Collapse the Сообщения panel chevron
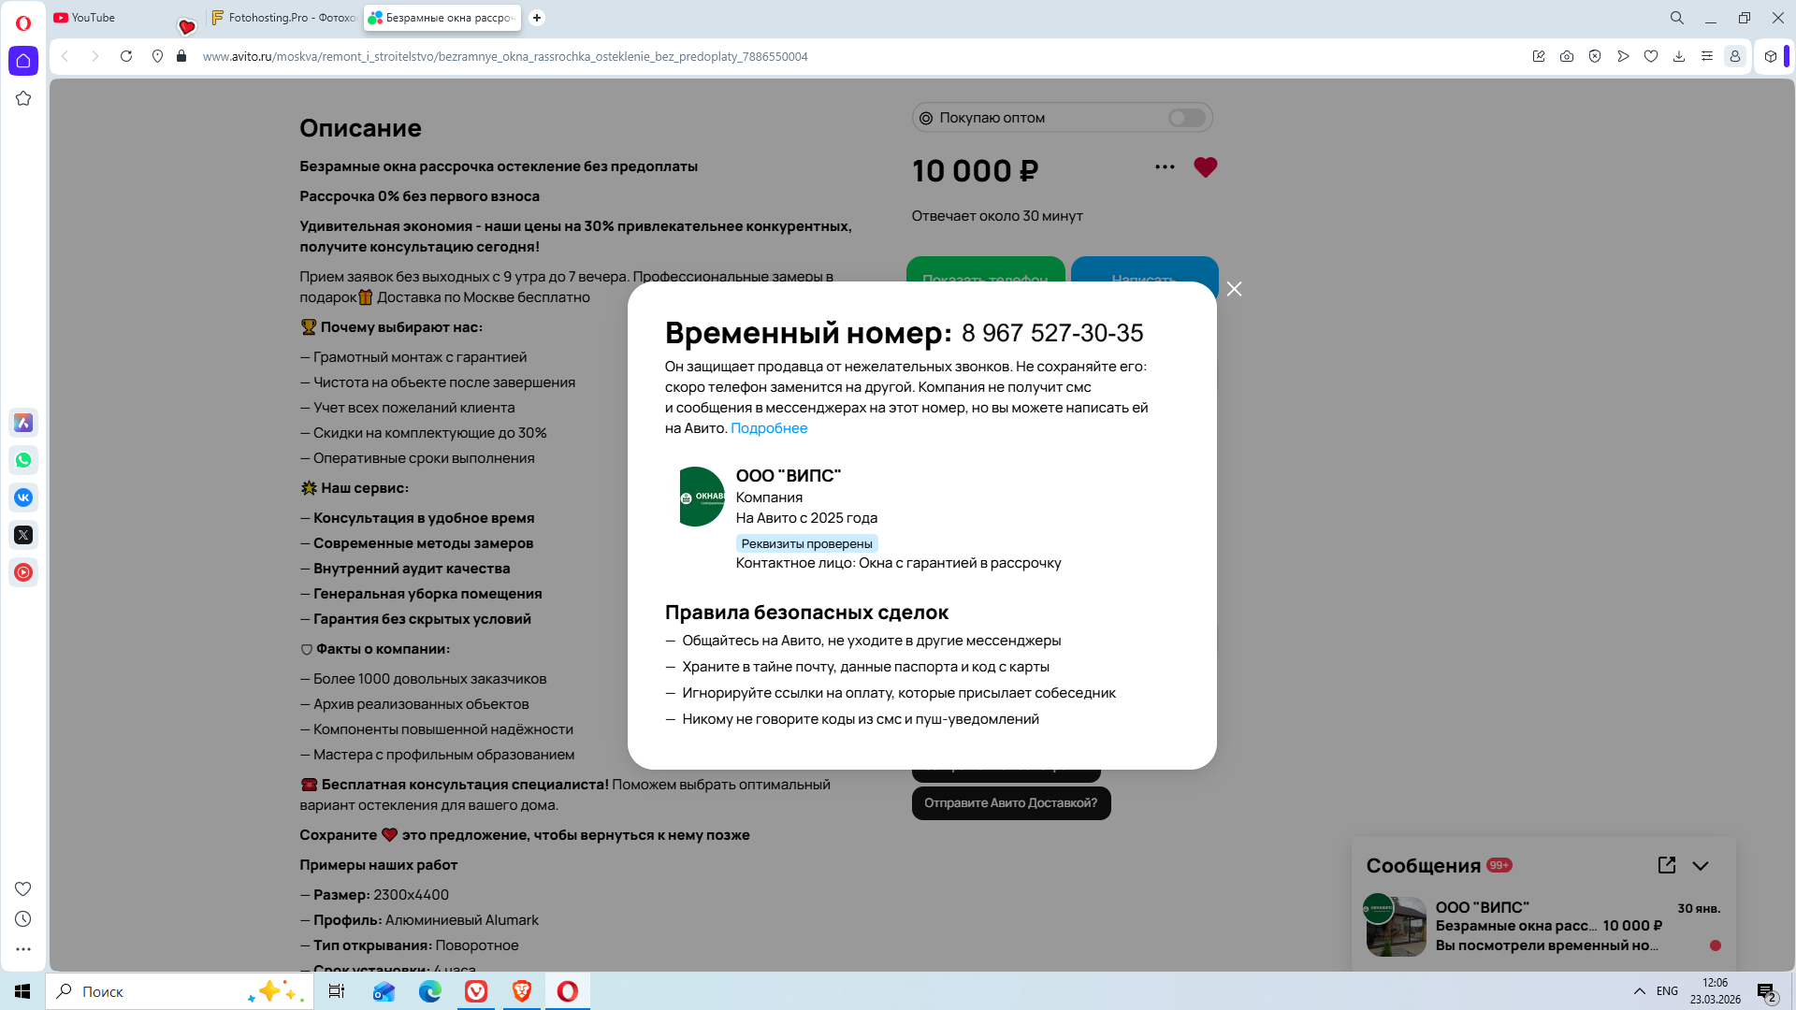Screen dimensions: 1796x1010 (x=1701, y=866)
